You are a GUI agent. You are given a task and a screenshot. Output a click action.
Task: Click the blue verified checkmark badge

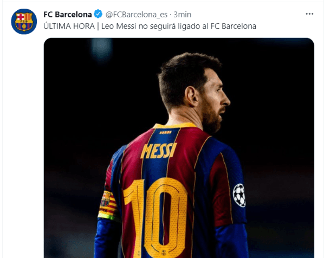click(98, 14)
